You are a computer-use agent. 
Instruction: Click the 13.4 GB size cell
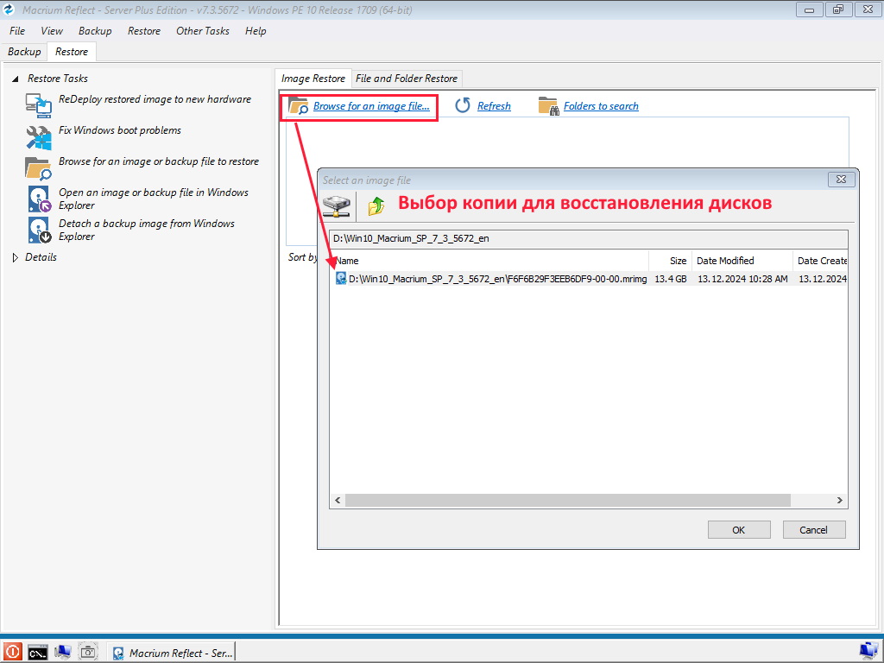[670, 279]
